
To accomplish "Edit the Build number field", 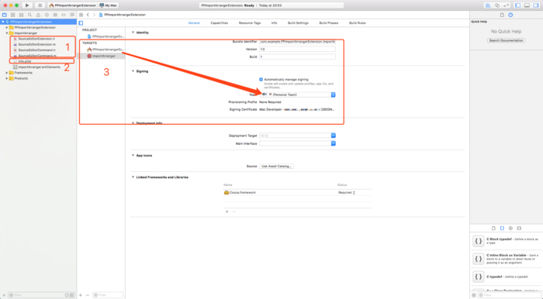I will click(297, 57).
